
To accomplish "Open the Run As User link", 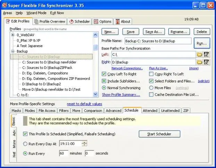I will pos(158,68).
